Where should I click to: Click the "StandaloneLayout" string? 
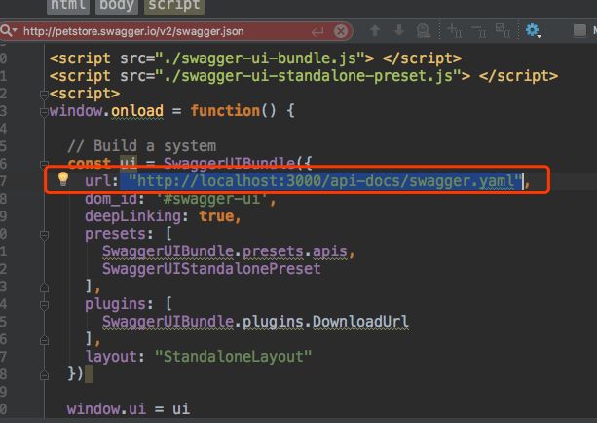(234, 357)
